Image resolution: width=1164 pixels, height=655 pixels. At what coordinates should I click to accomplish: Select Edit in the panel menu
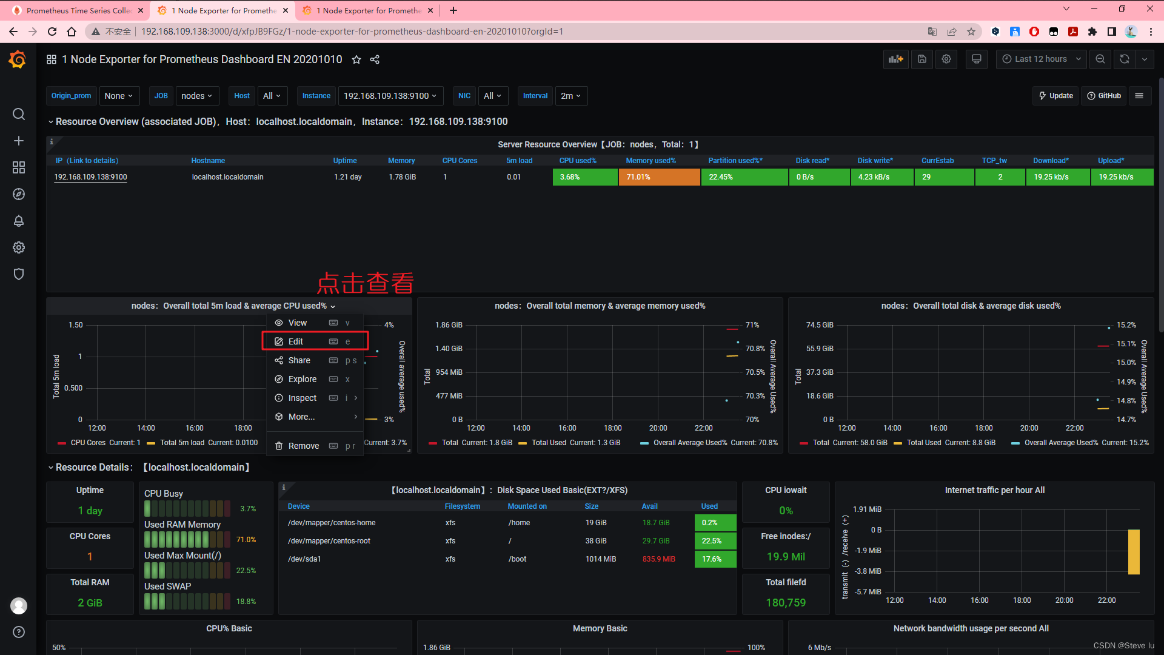pyautogui.click(x=315, y=341)
